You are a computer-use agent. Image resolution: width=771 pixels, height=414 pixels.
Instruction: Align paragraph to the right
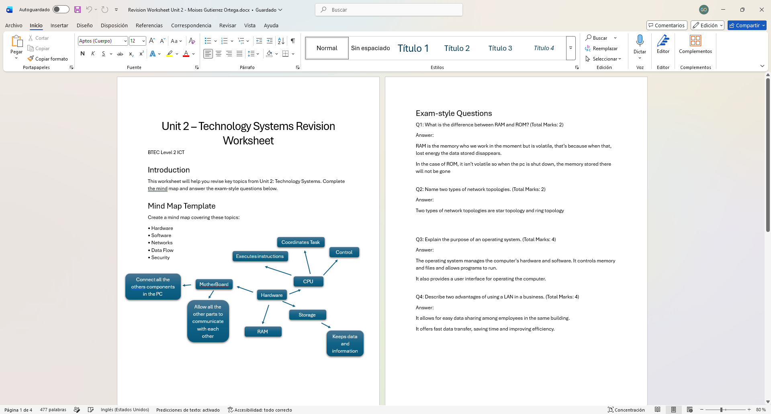(229, 54)
